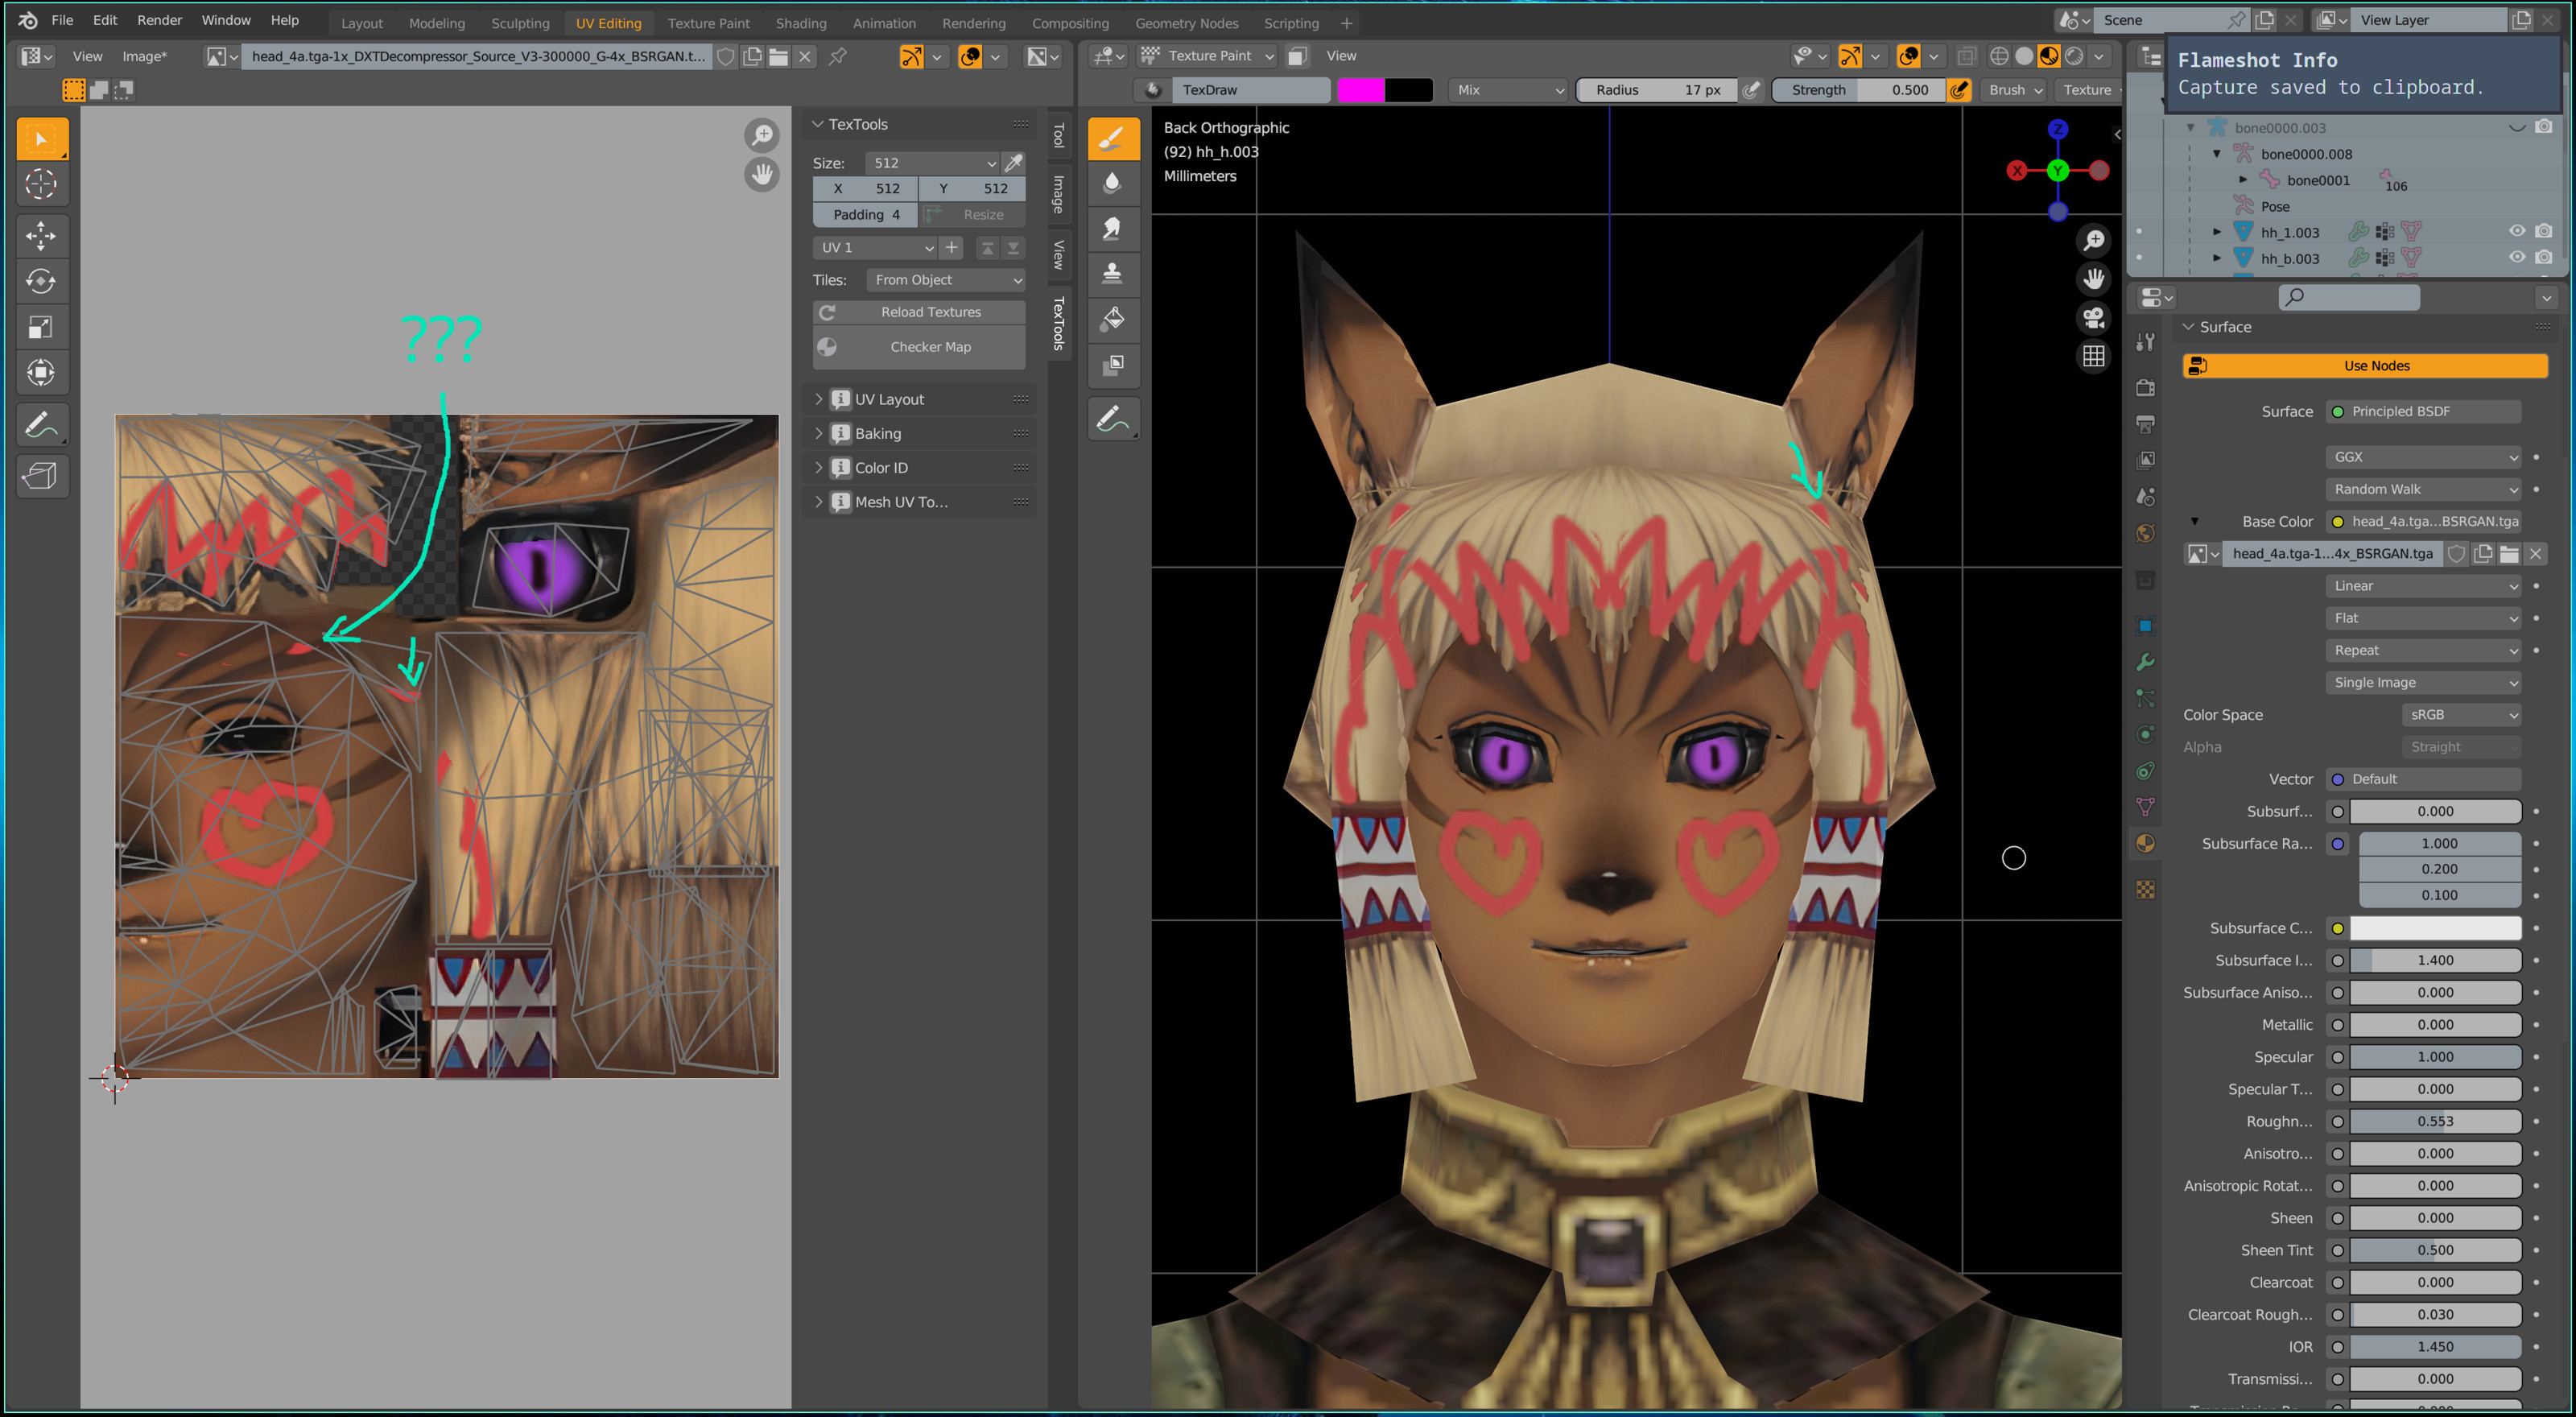Toggle strength pressure sensitivity
Screen dimensions: 2576x1417
tap(1959, 89)
